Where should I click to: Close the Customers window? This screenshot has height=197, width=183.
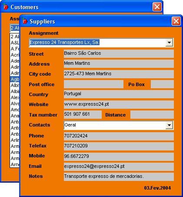click(157, 7)
